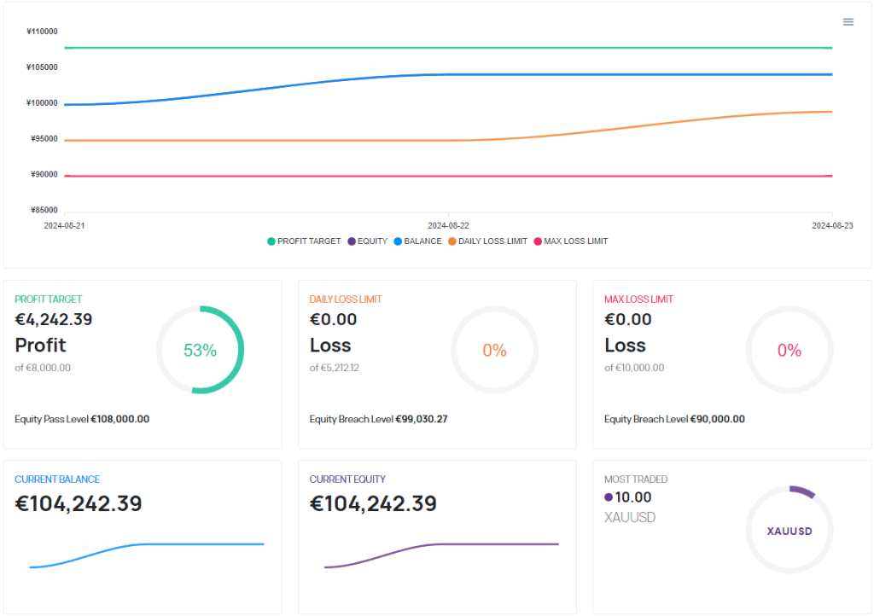Screen dimensions: 874x616
Task: Click the pink 0% max loss ring
Action: pyautogui.click(x=790, y=350)
